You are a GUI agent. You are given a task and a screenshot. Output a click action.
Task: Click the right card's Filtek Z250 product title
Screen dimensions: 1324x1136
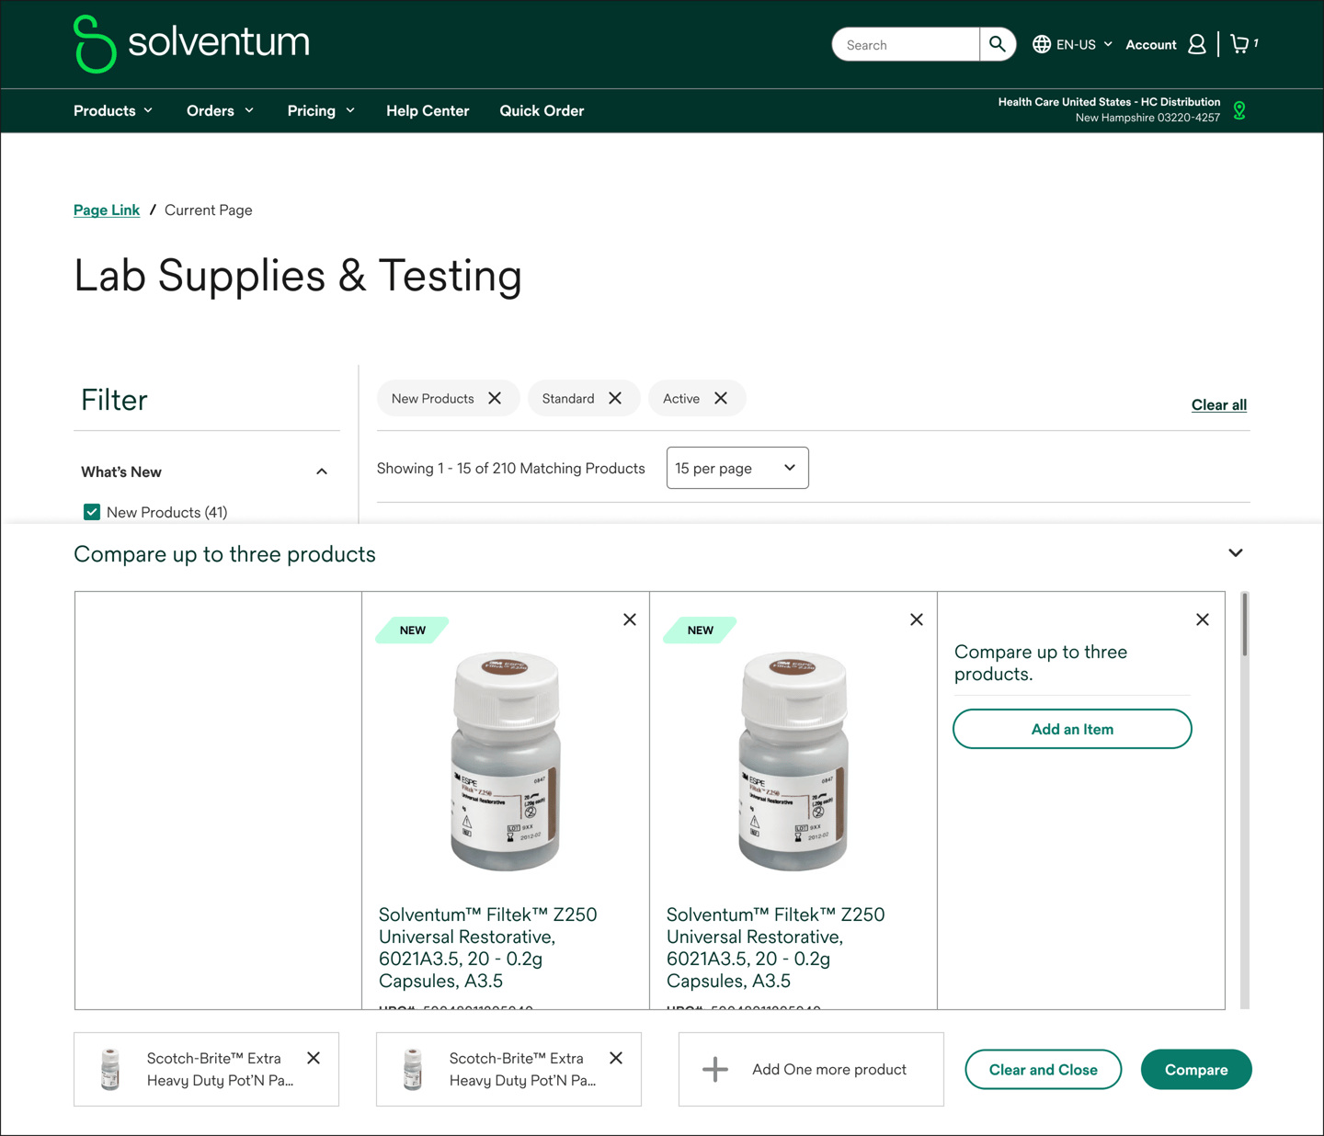776,948
